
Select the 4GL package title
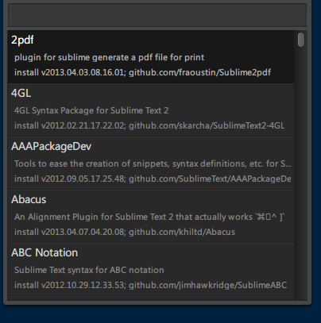[21, 93]
